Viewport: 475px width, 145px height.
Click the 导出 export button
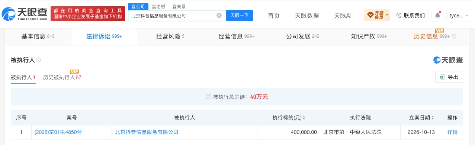click(449, 77)
